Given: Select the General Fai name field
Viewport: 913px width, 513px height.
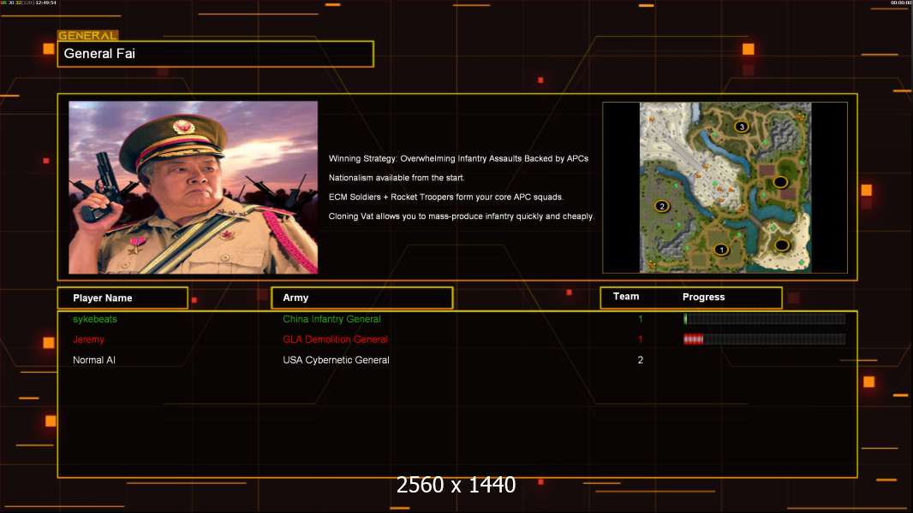Looking at the screenshot, I should [x=216, y=54].
